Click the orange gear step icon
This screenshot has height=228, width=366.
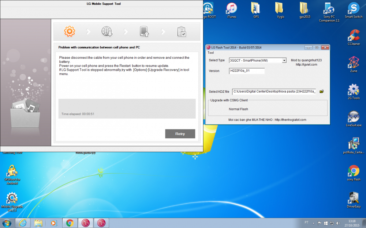click(70, 31)
